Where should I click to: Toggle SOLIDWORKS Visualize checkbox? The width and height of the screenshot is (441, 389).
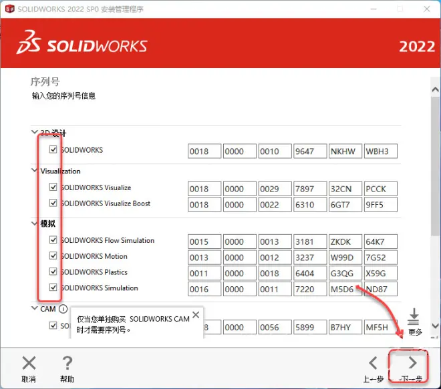coord(53,187)
